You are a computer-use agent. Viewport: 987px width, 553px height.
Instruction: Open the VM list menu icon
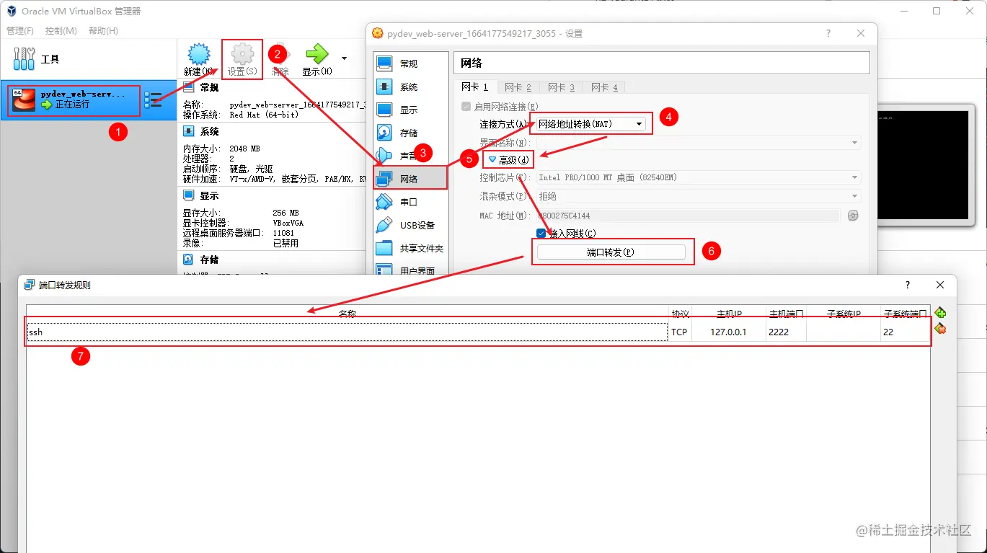tap(153, 99)
